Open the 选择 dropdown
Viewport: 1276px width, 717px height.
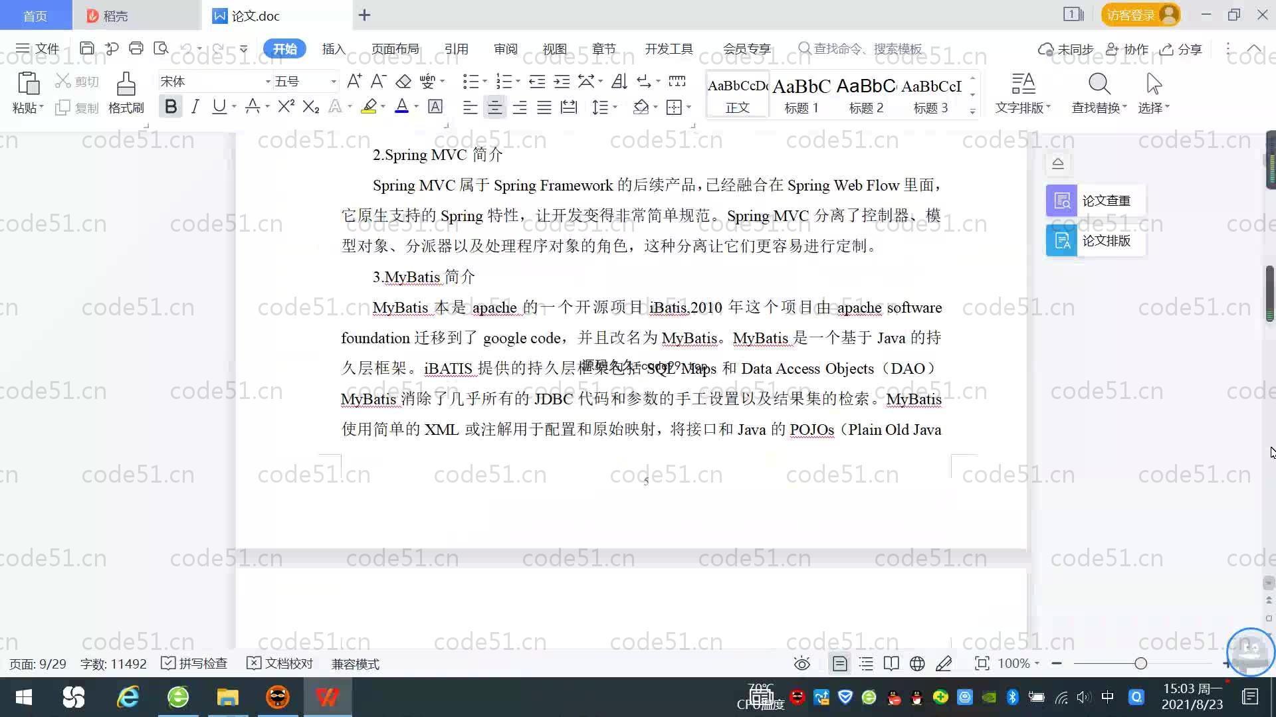(1154, 107)
